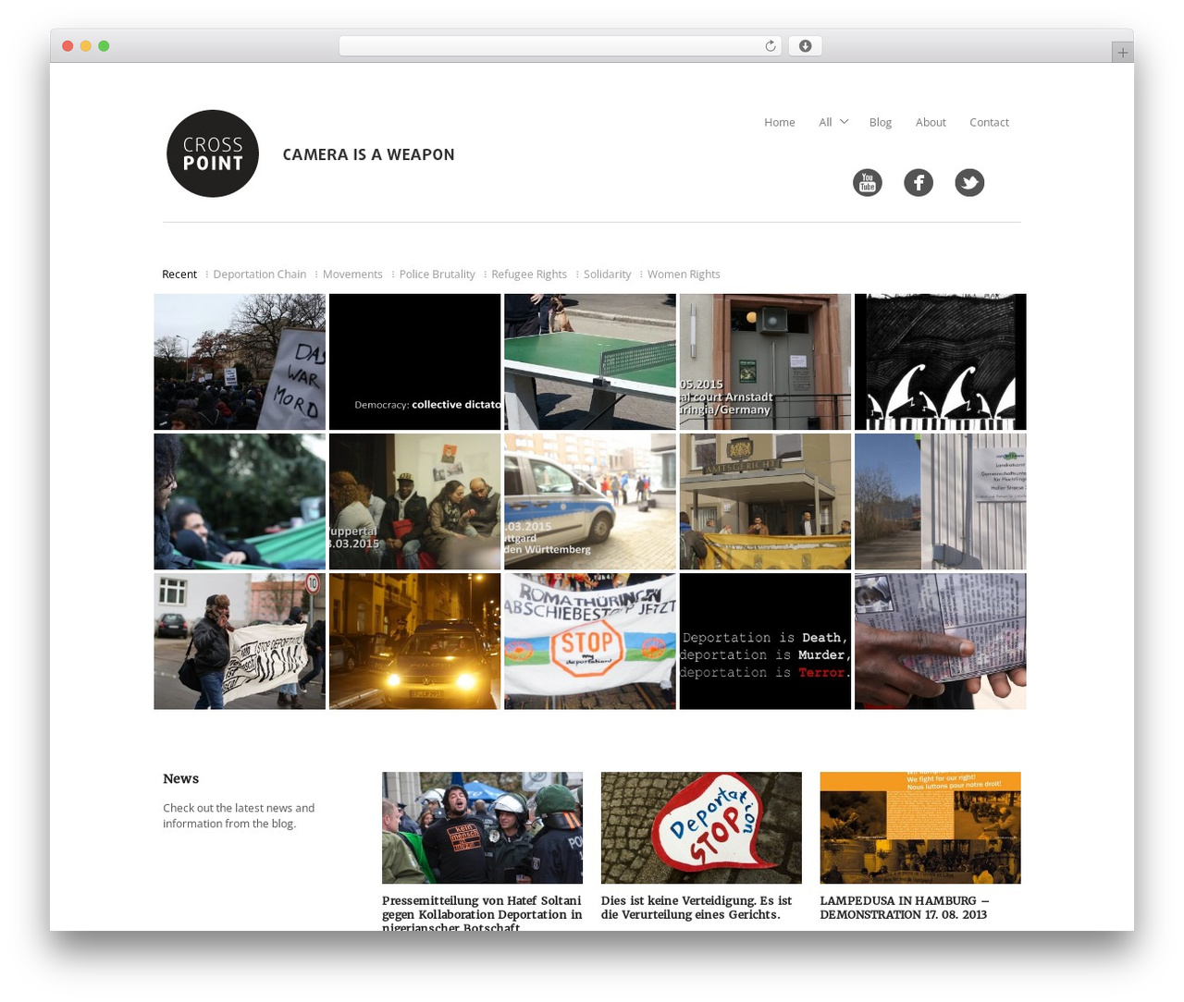The height and width of the screenshot is (1002, 1184).
Task: Click the browser download arrow icon
Action: click(x=805, y=46)
